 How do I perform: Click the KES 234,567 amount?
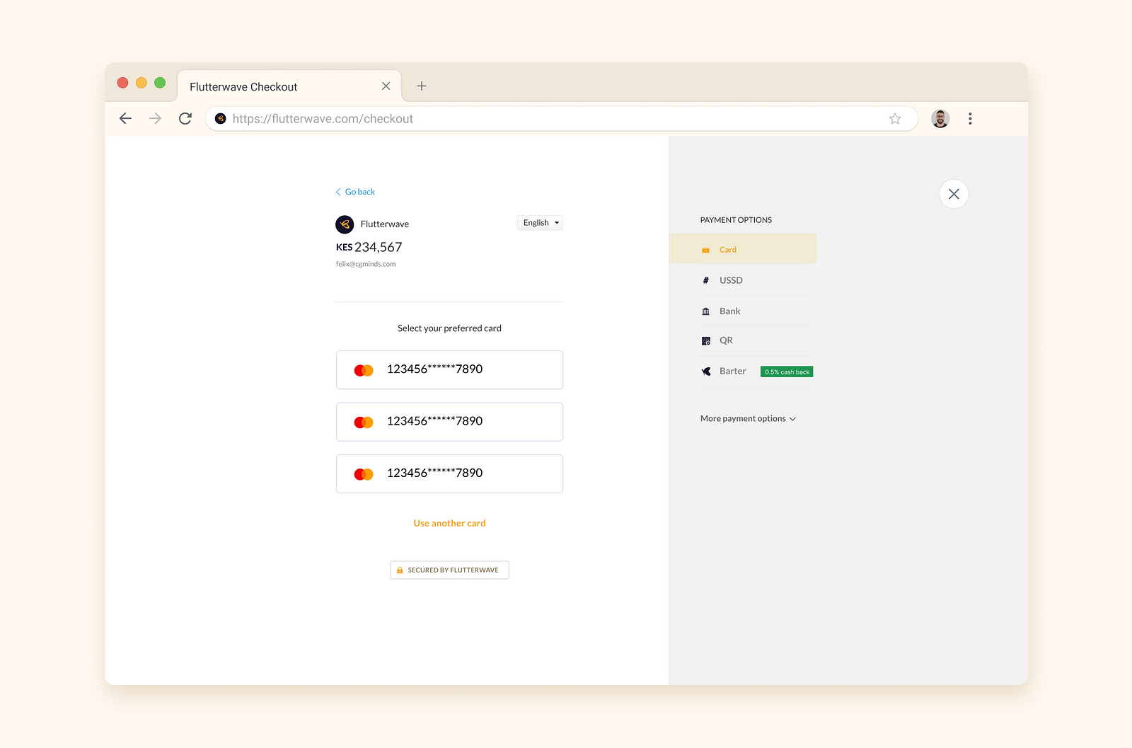tap(369, 247)
